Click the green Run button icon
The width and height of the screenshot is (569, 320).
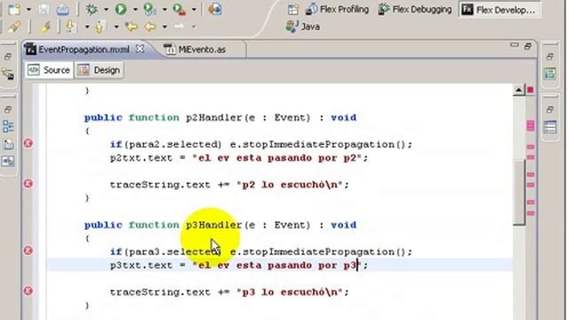121,9
